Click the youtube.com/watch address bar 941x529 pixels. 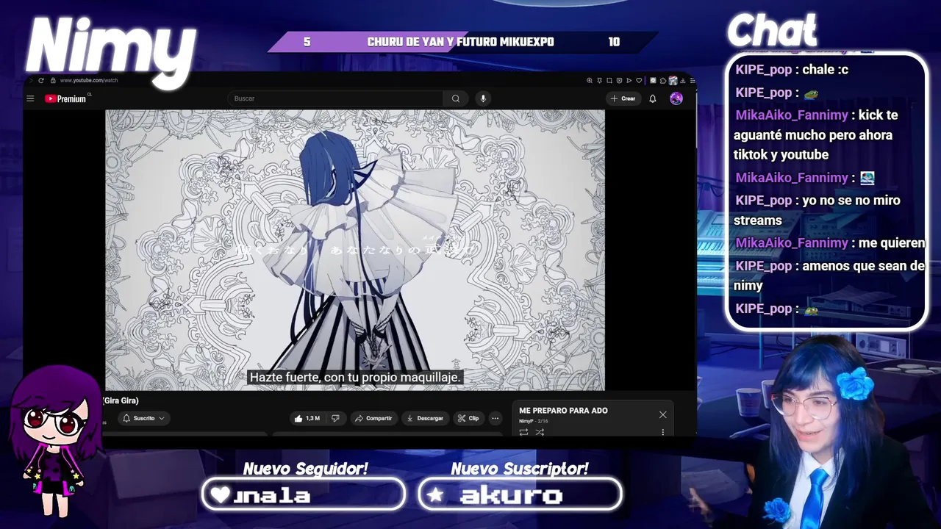(88, 80)
